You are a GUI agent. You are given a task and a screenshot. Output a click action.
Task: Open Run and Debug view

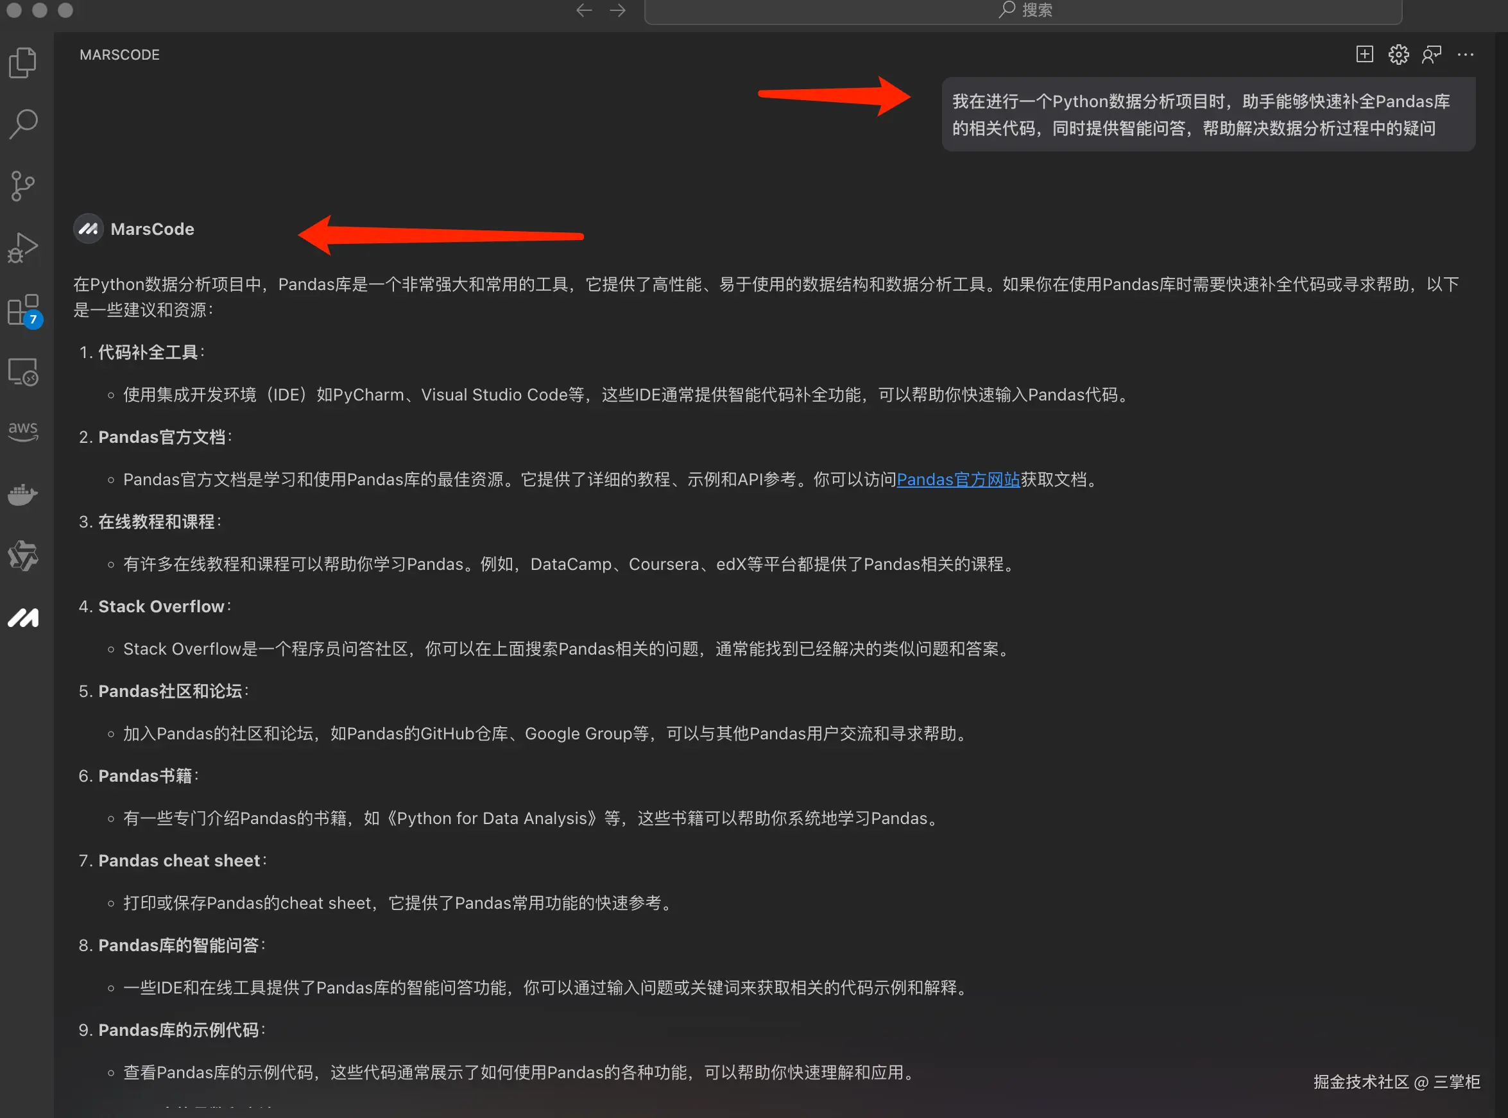pyautogui.click(x=23, y=248)
